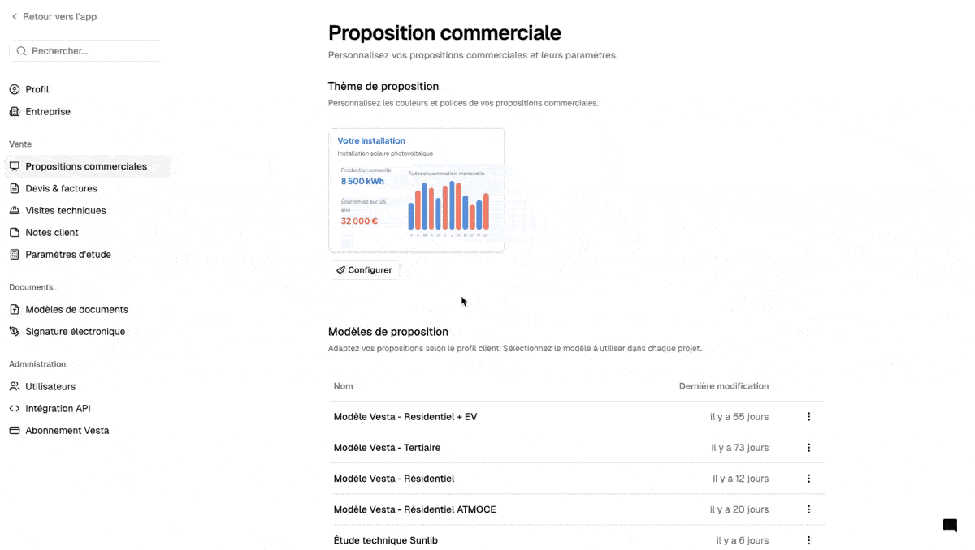Click the Entreprise building icon
This screenshot has width=975, height=550.
[x=14, y=111]
